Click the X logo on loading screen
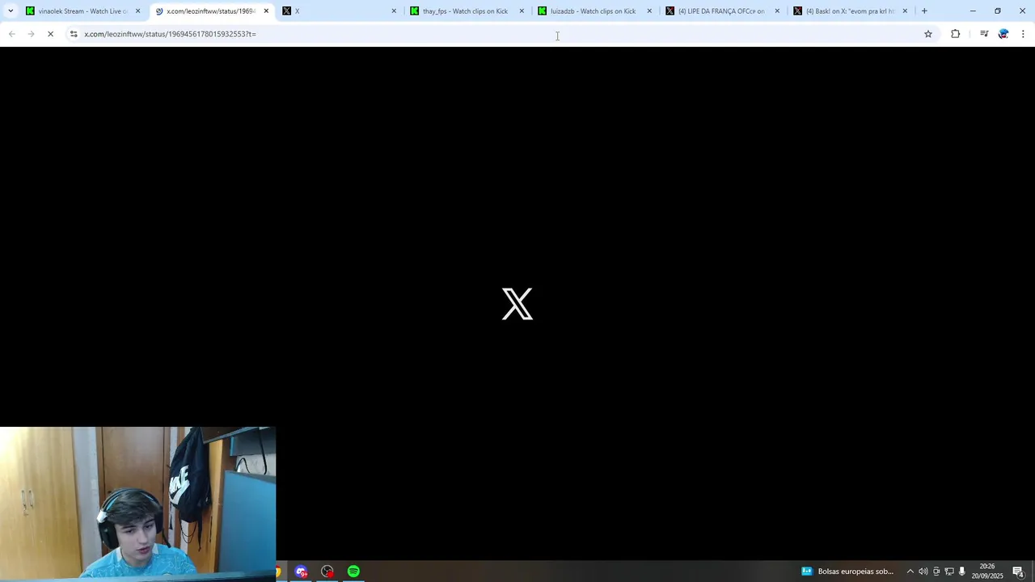Image resolution: width=1035 pixels, height=582 pixels. pos(517,304)
